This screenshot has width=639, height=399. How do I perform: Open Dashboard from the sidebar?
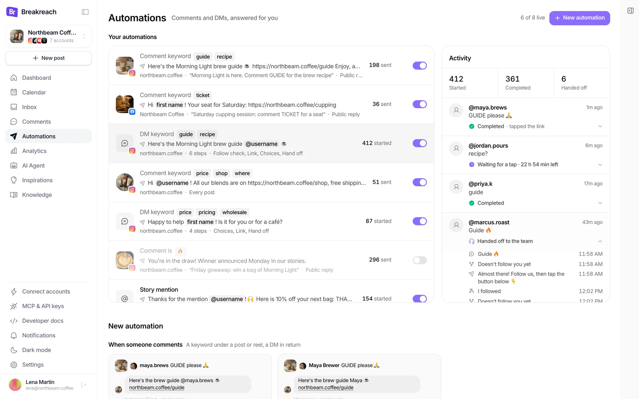48,78
